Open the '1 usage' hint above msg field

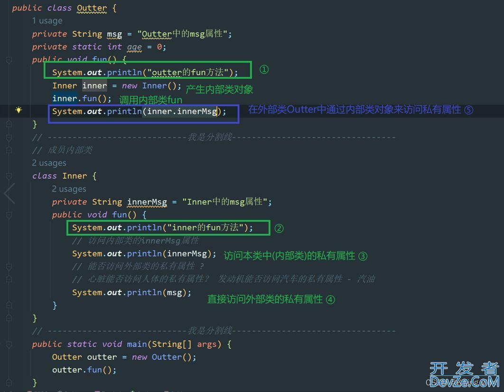coord(47,21)
